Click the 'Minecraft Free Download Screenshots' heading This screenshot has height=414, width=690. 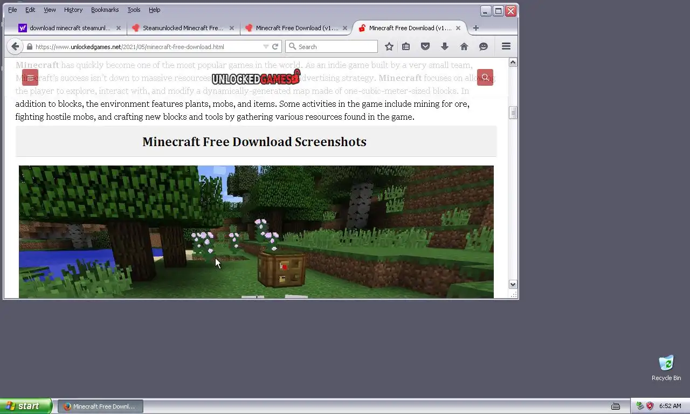254,142
